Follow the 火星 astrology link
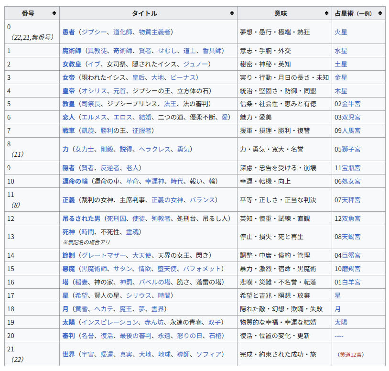 [x=341, y=32]
